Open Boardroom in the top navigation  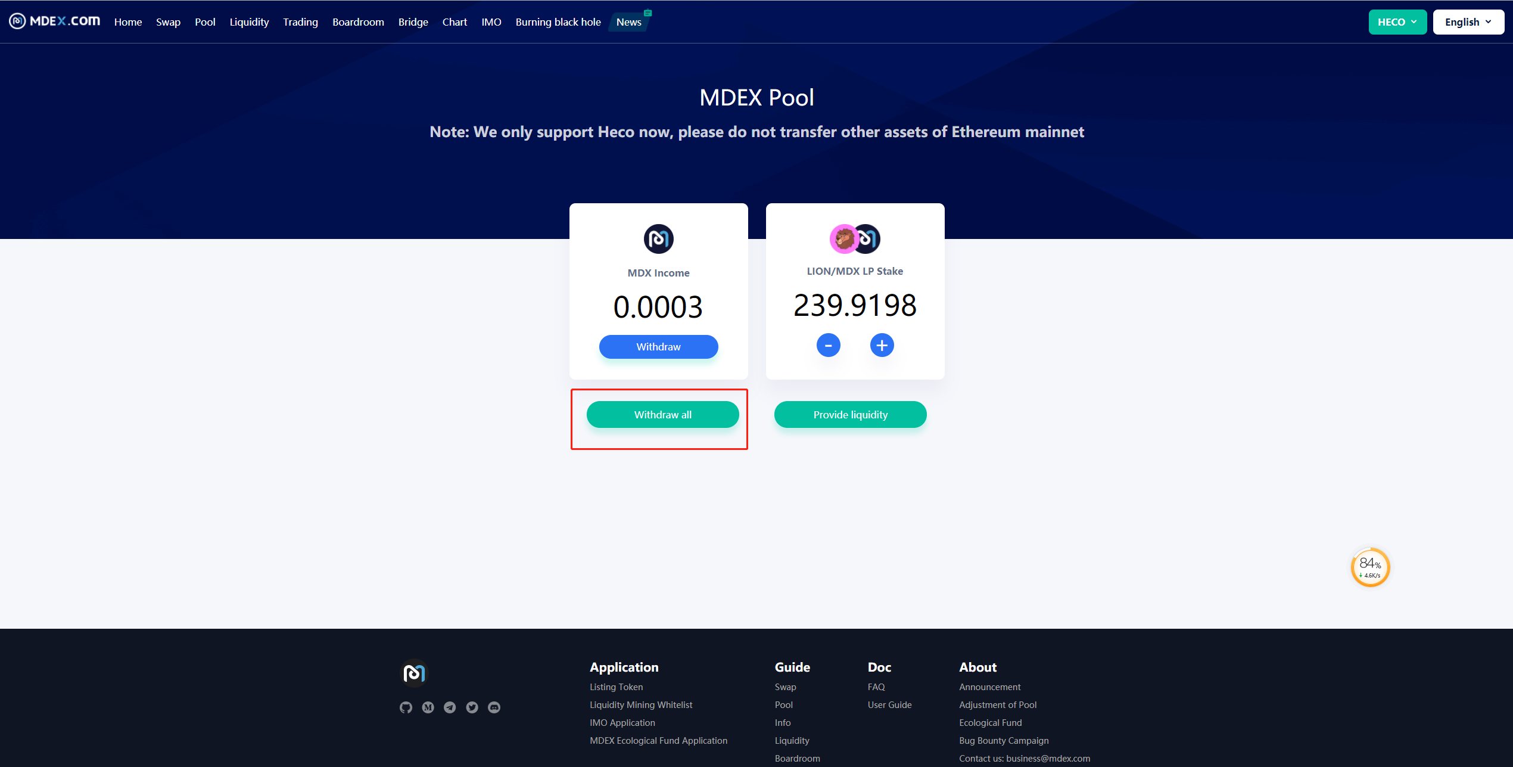pyautogui.click(x=358, y=22)
